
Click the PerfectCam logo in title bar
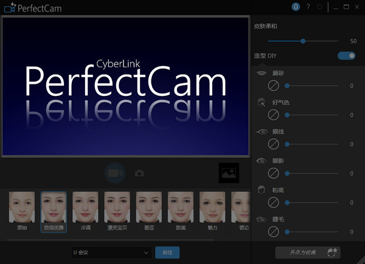click(33, 8)
